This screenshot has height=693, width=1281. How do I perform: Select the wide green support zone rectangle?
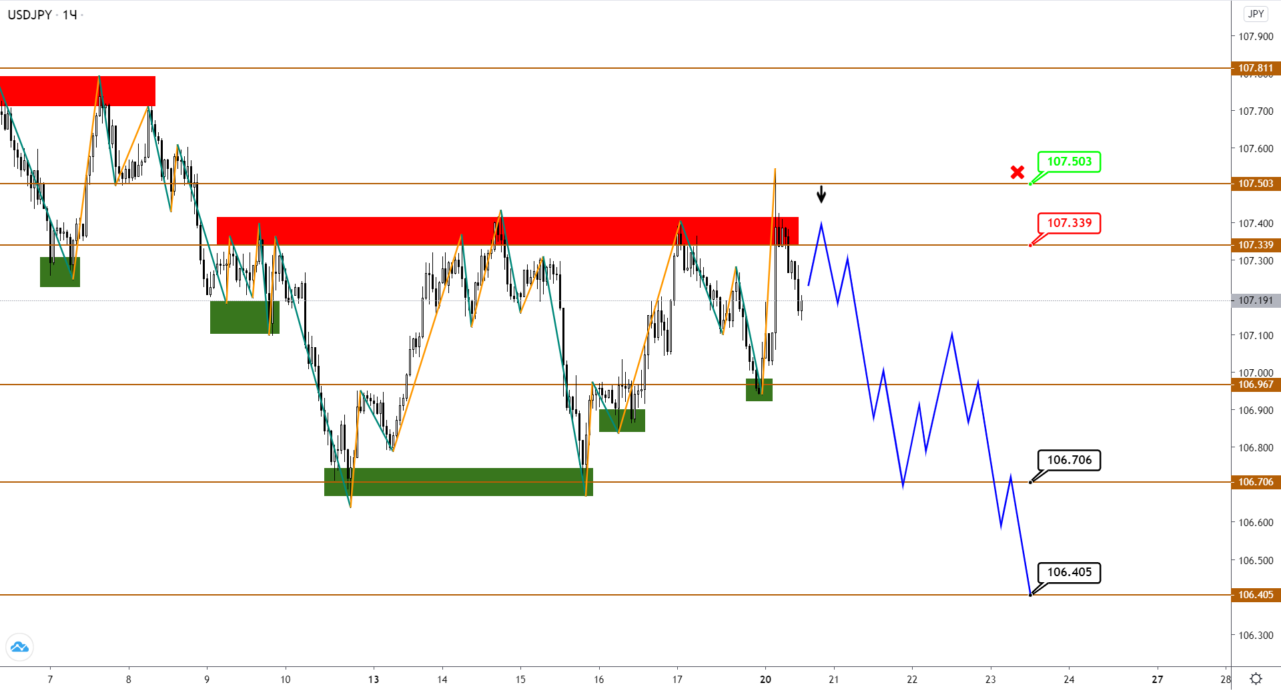pyautogui.click(x=458, y=482)
